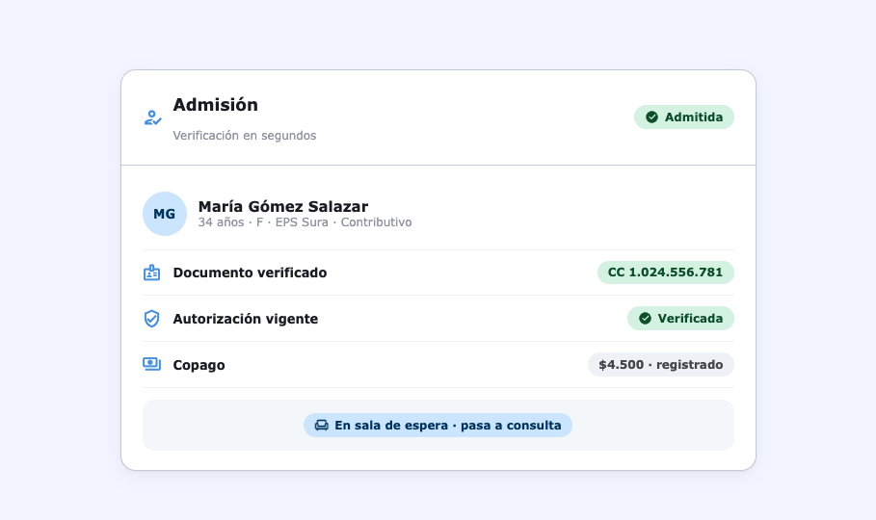
Task: Click the Verificada status badge text
Action: pos(690,319)
